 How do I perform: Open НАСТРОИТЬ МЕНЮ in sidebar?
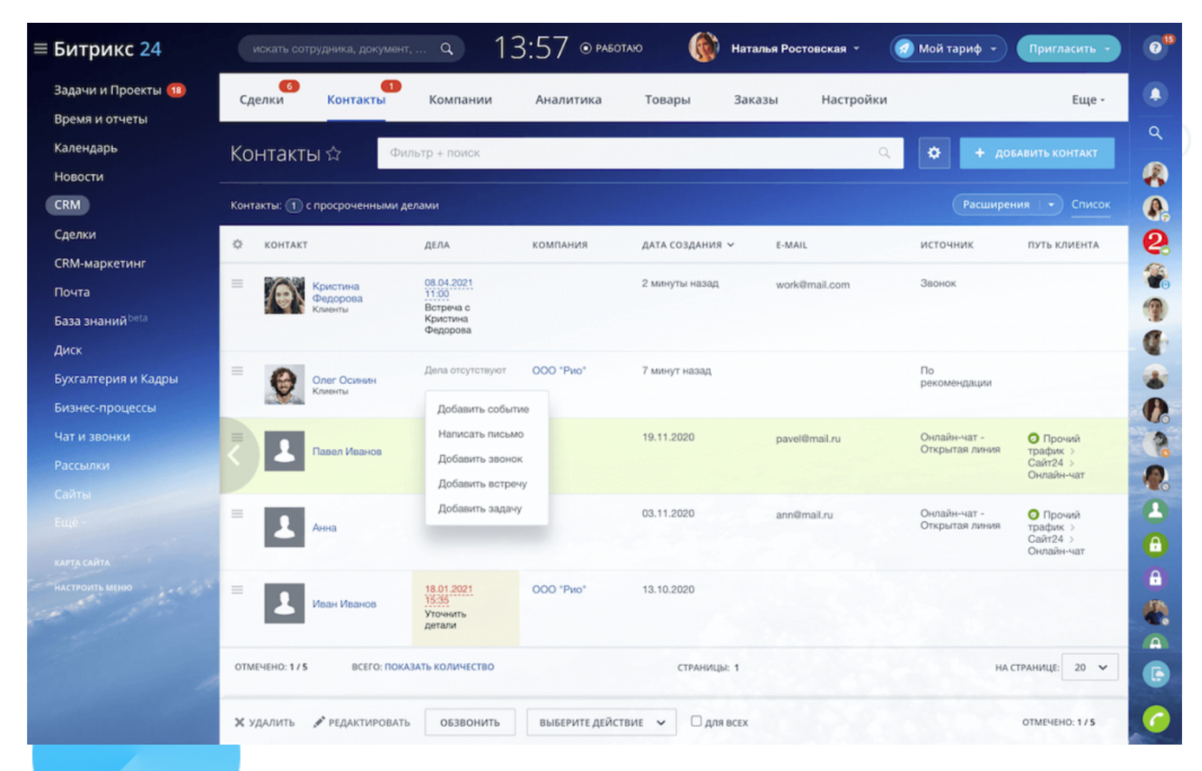click(x=93, y=587)
